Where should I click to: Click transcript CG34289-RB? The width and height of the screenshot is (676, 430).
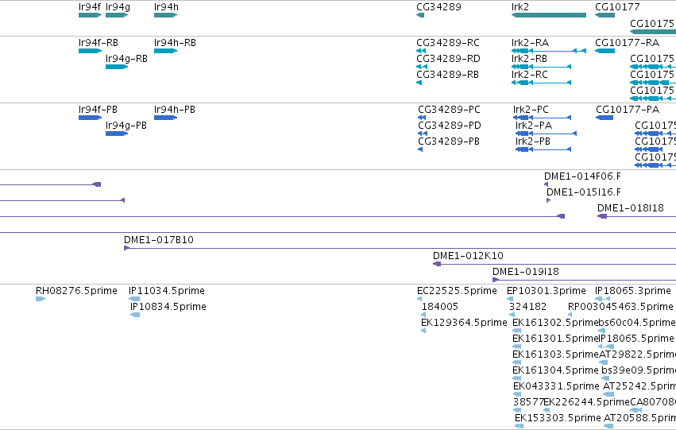(419, 83)
